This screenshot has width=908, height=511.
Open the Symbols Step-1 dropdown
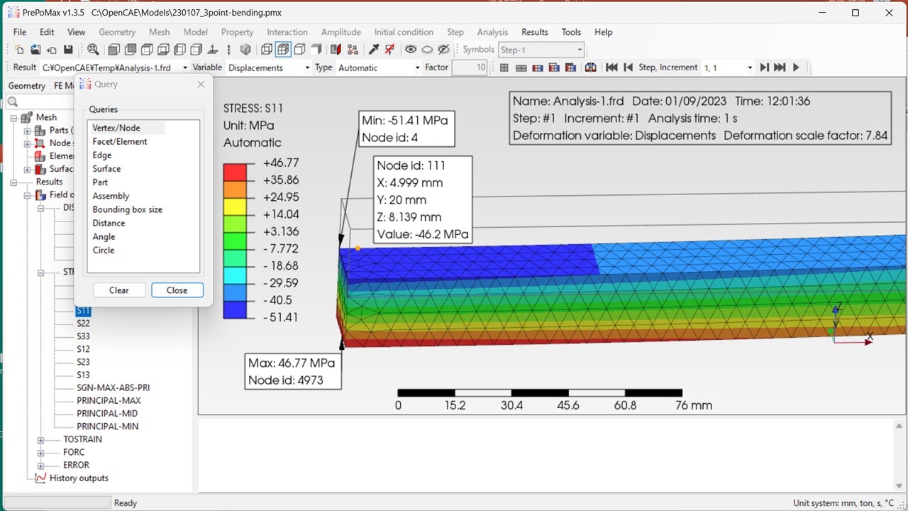580,50
